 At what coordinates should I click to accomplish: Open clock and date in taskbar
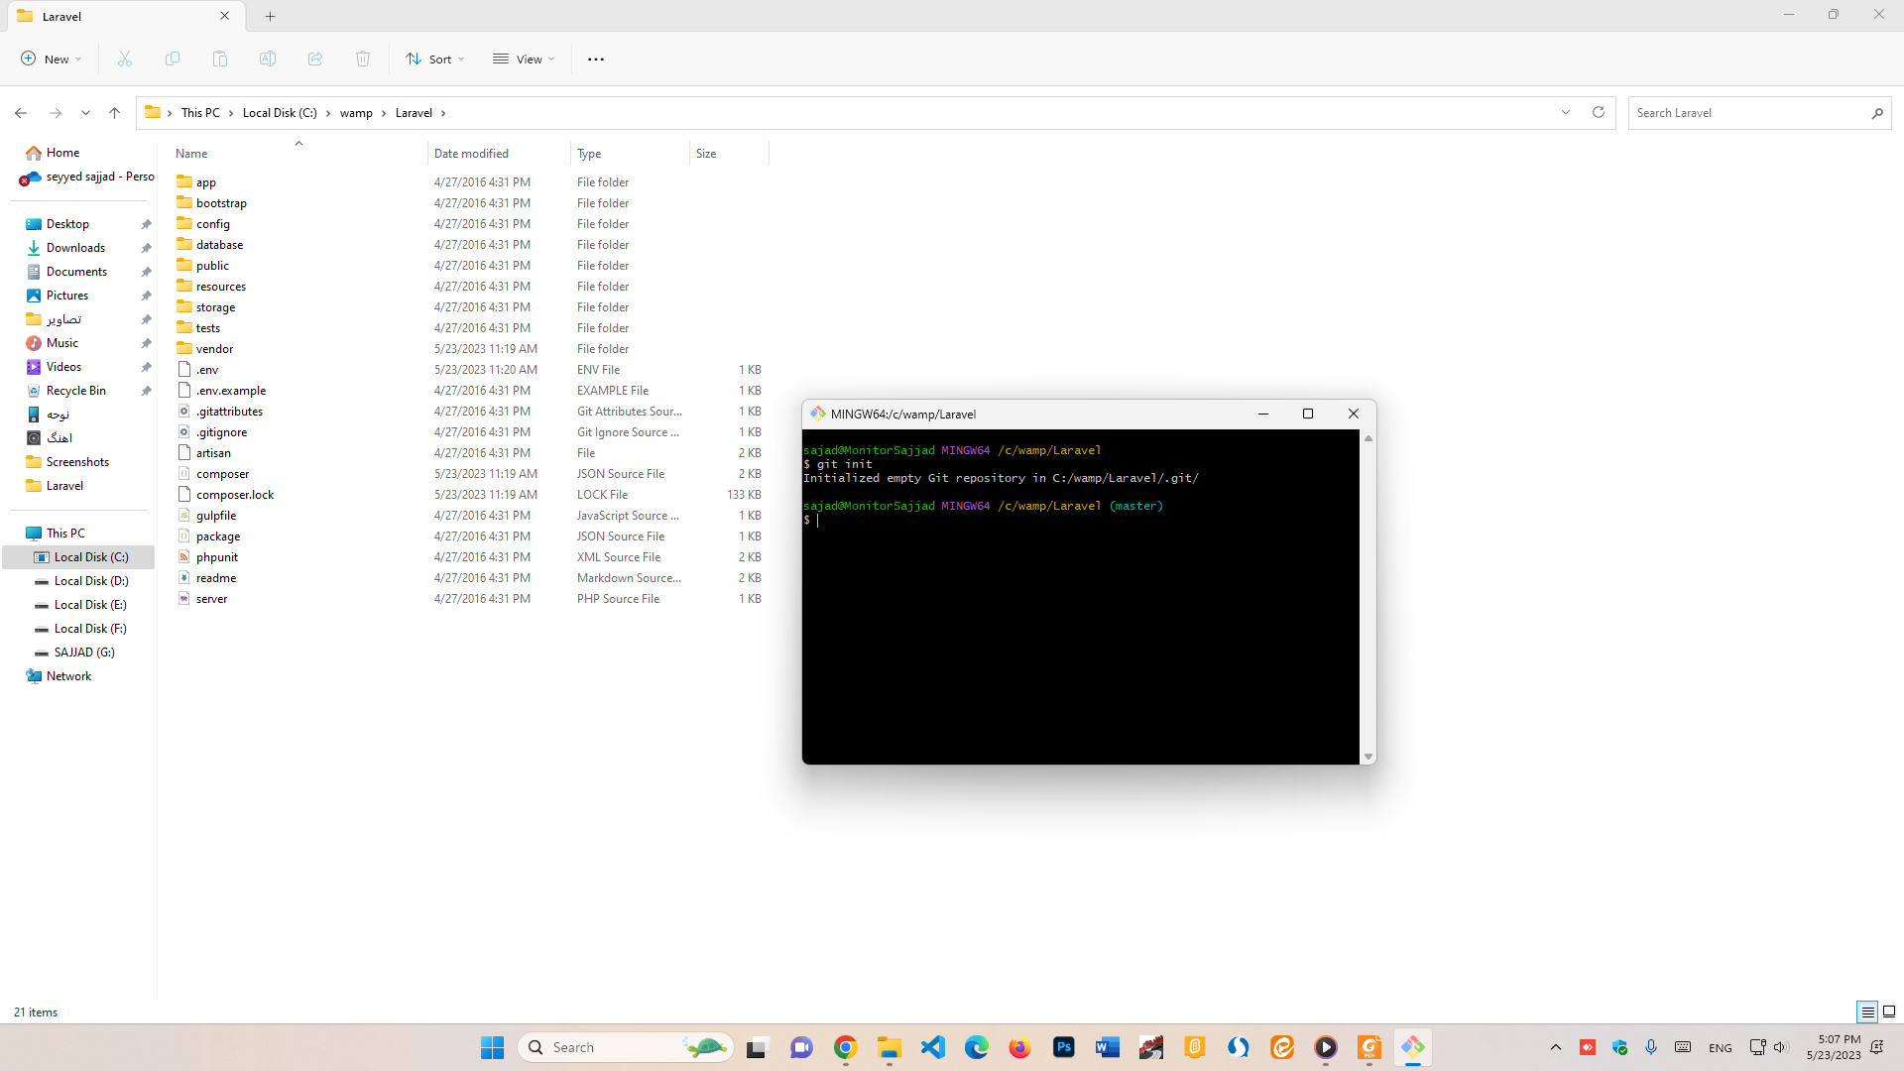[x=1834, y=1047]
